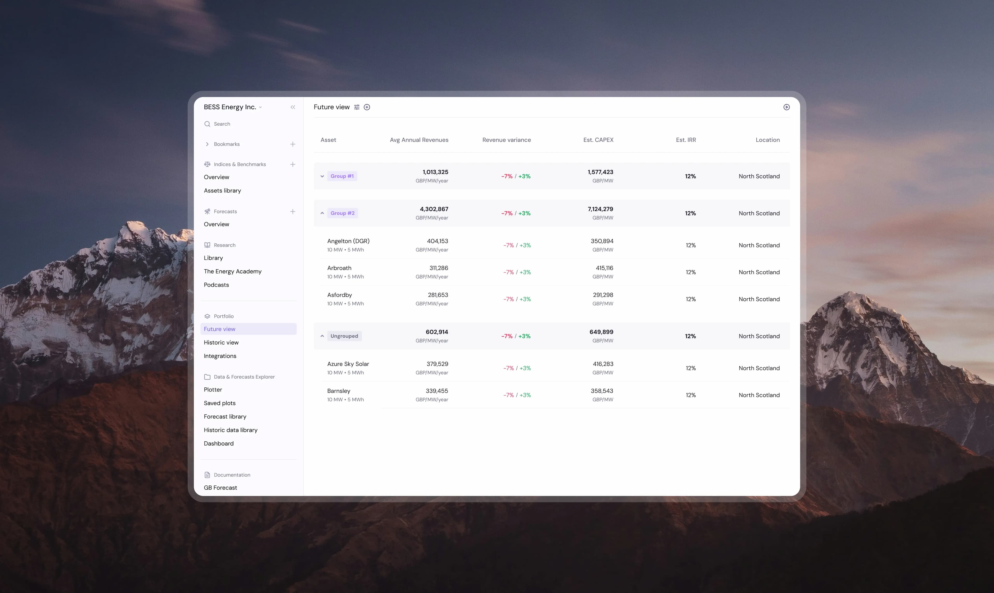Toggle add new Forecast with plus icon
This screenshot has height=593, width=994.
292,211
